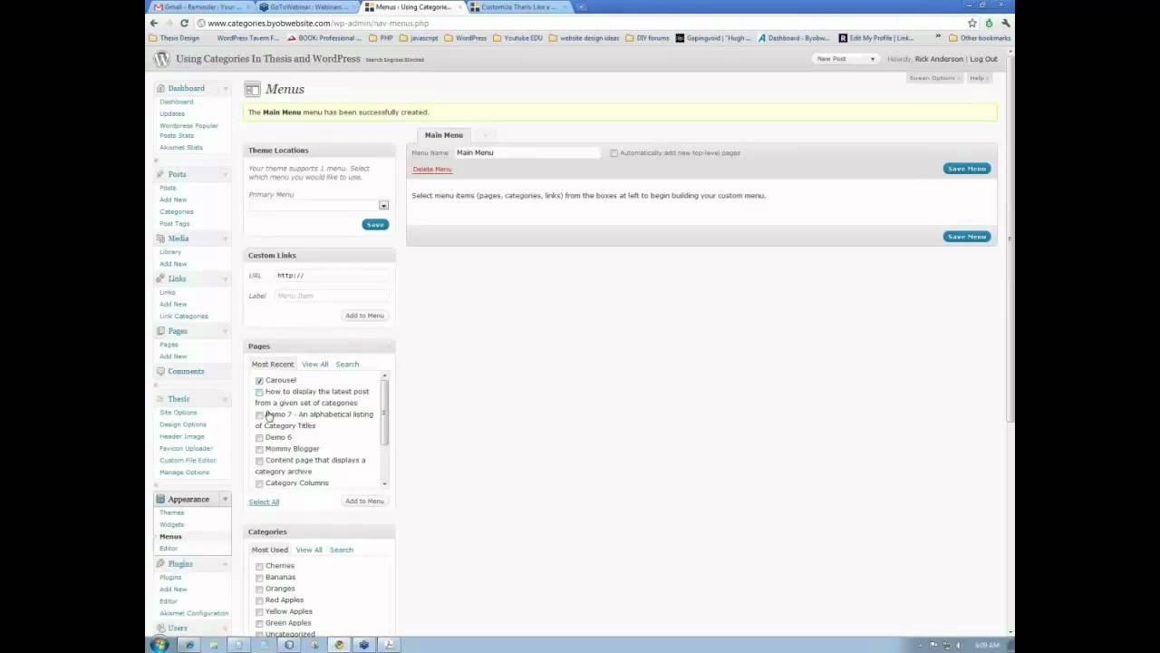Image resolution: width=1160 pixels, height=653 pixels.
Task: Focus the Custom Links URL field
Action: 332,276
